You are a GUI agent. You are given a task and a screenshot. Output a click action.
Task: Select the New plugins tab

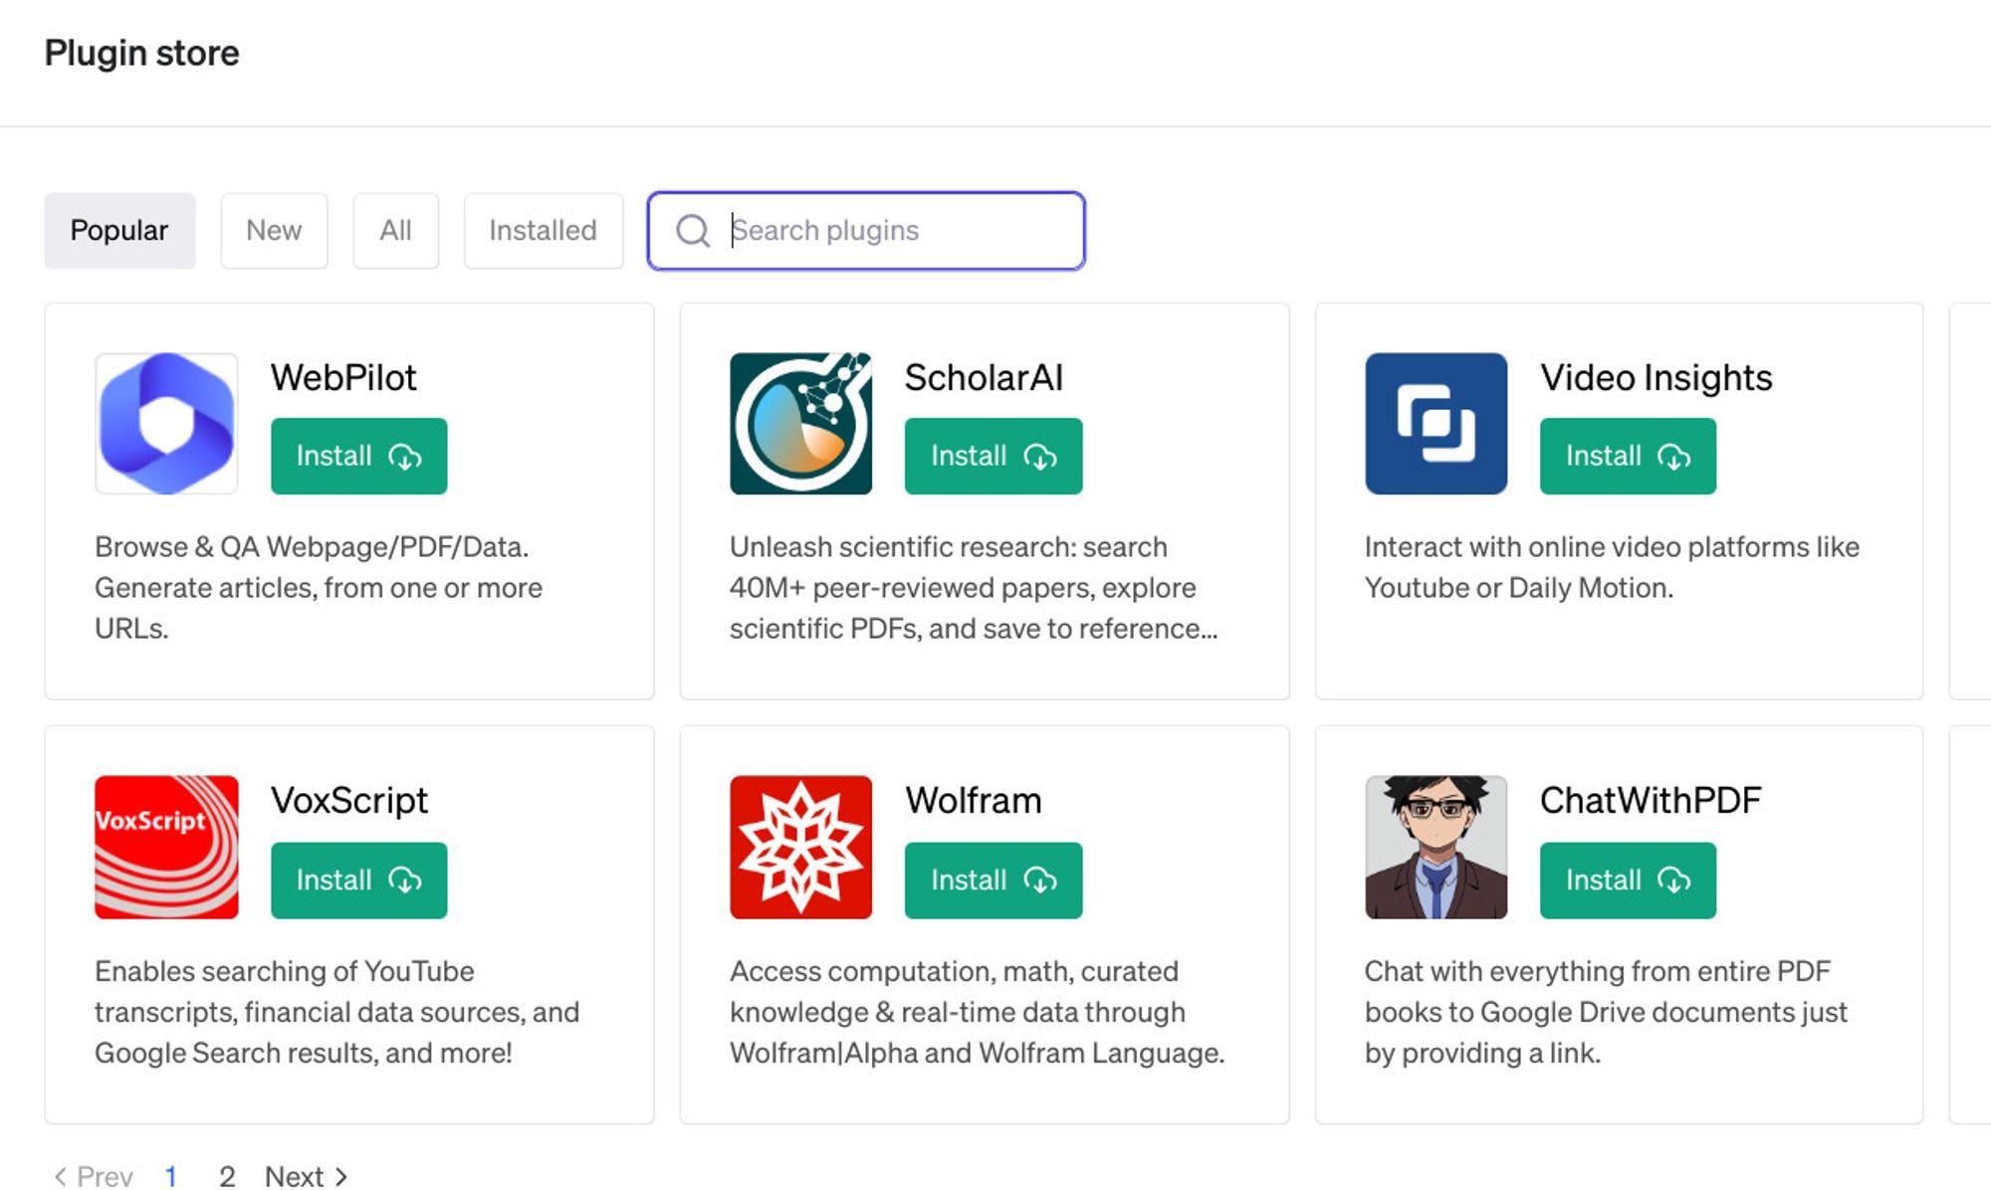[x=274, y=231]
